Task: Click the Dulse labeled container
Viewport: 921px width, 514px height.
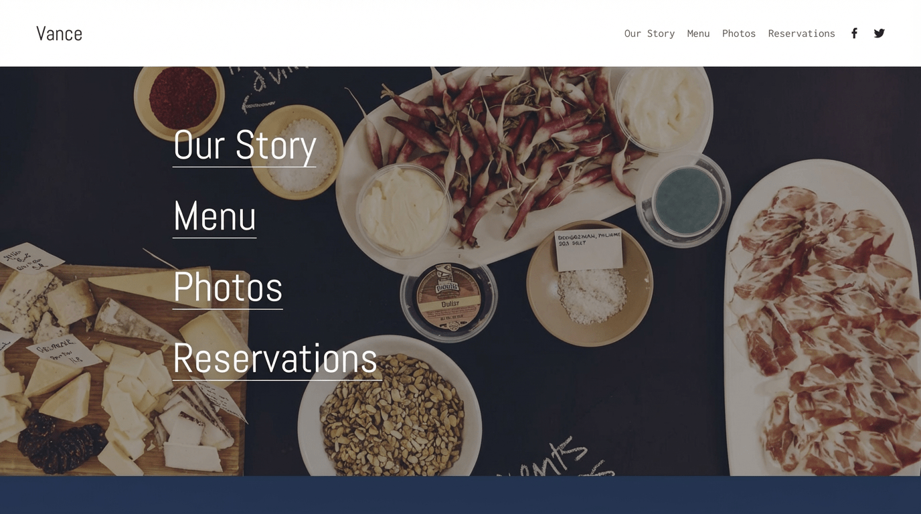Action: 449,299
